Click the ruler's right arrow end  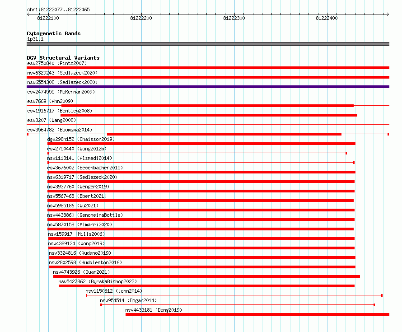(x=388, y=14)
